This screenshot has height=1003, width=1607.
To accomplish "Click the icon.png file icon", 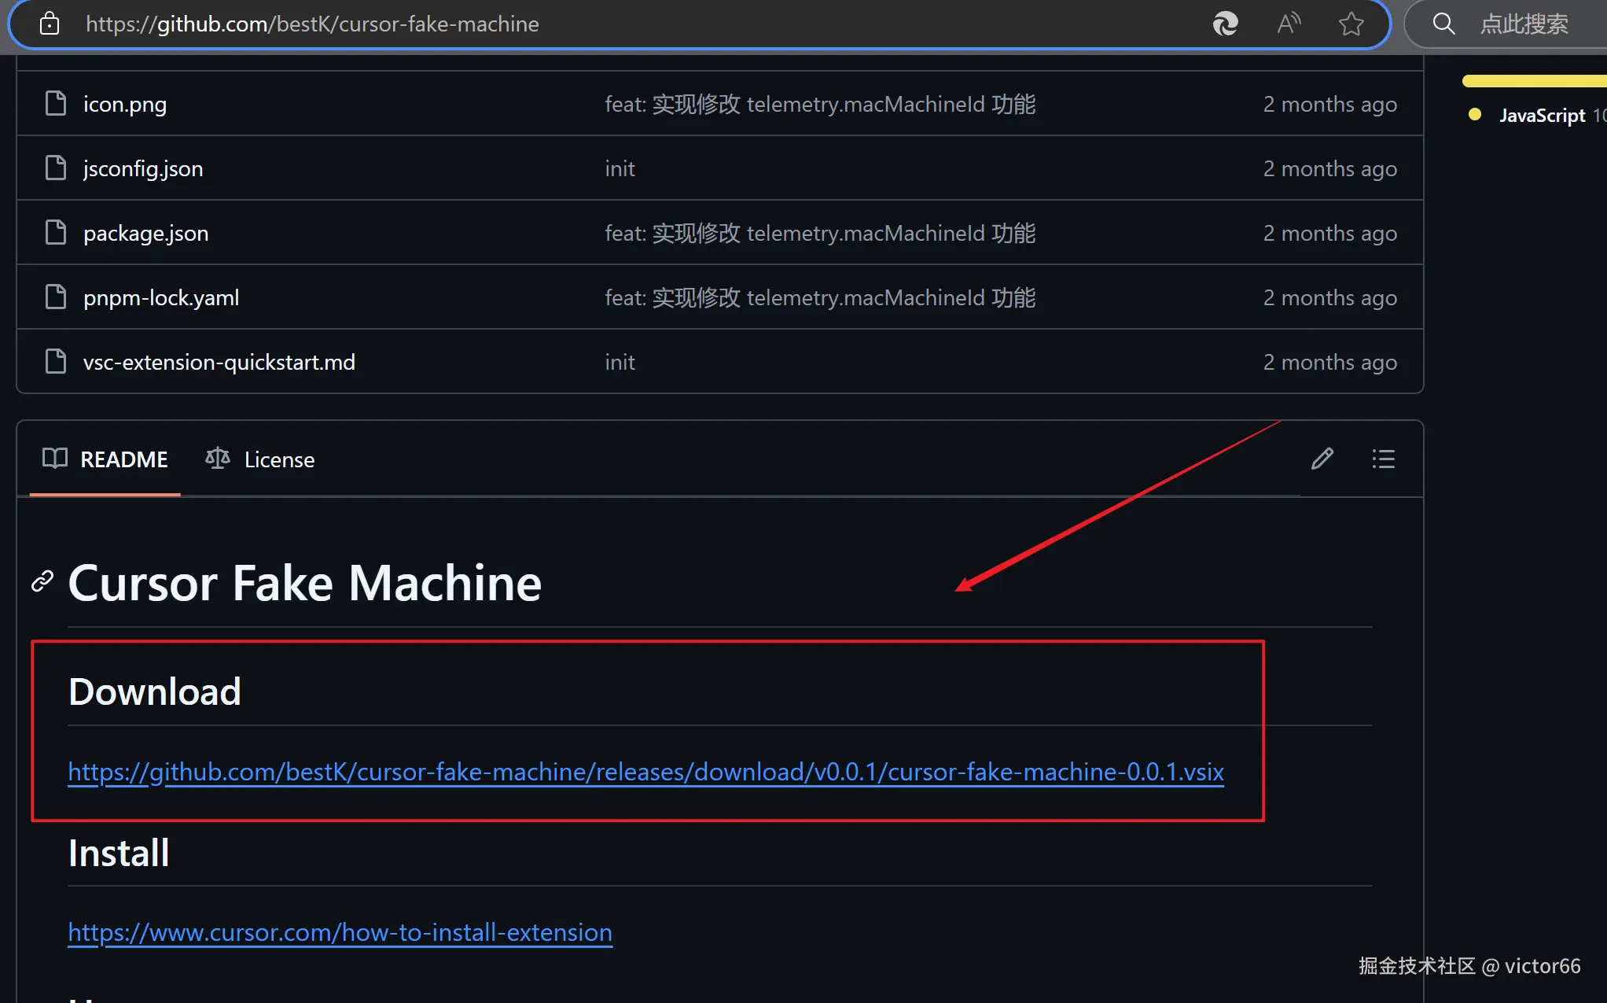I will coord(56,103).
